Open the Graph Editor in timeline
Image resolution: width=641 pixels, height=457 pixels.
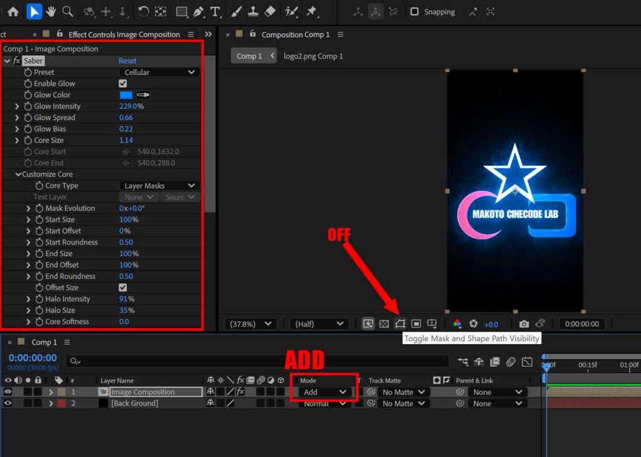click(527, 362)
